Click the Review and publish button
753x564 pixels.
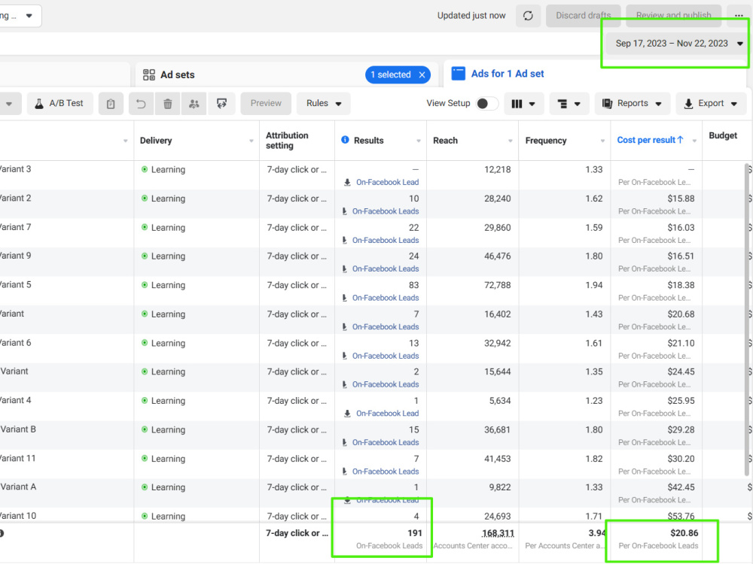pos(673,16)
